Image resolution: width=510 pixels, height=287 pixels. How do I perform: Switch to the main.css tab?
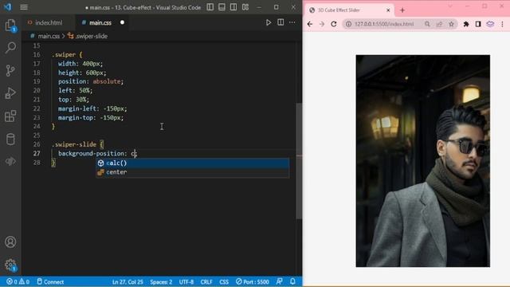100,22
